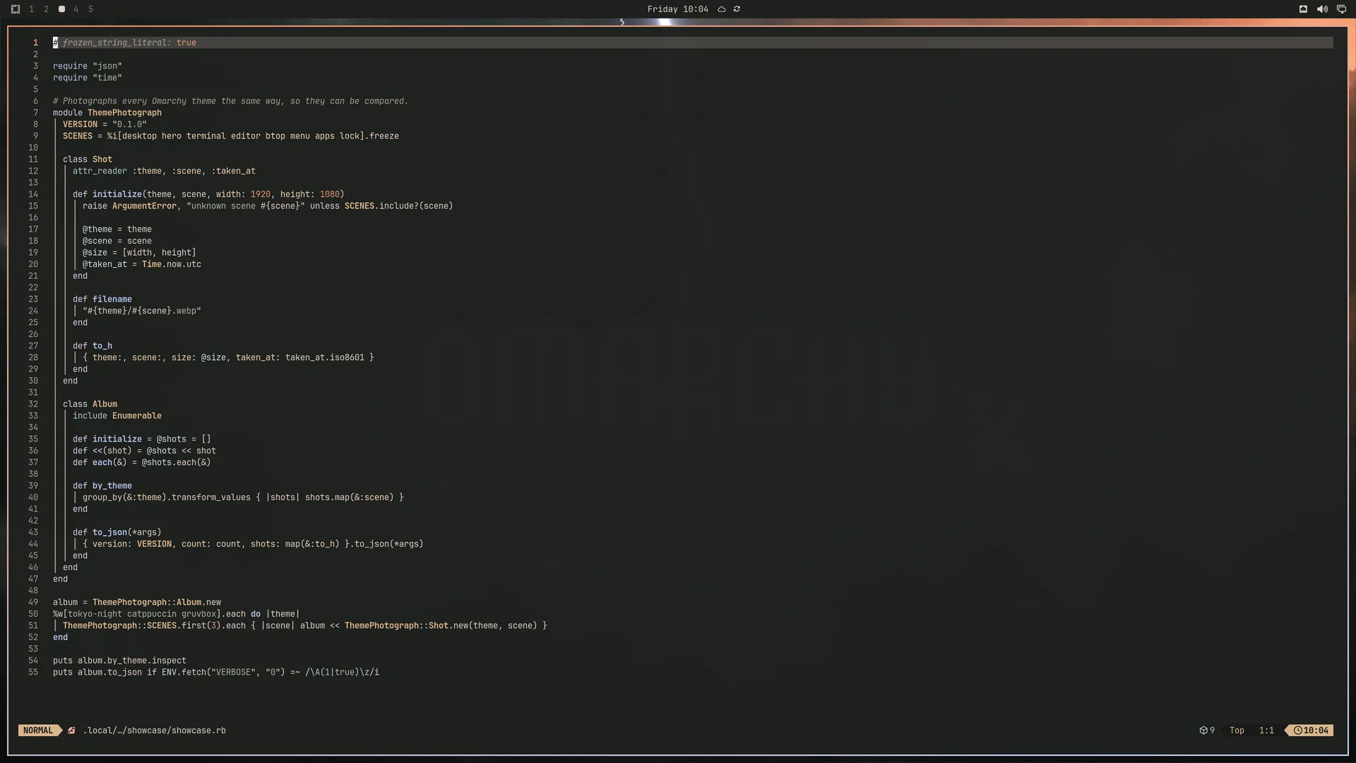The width and height of the screenshot is (1356, 763).
Task: Switch to workspace 1
Action: click(x=31, y=9)
